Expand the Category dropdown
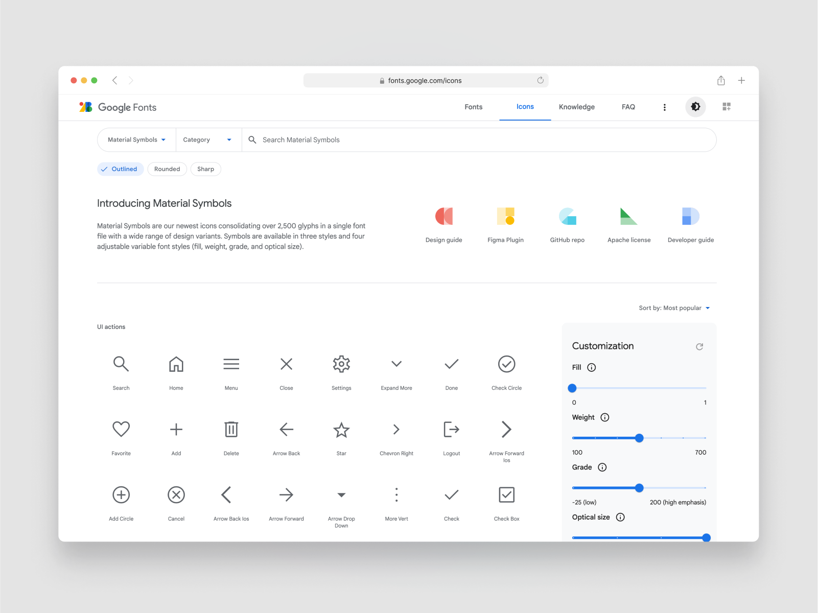Image resolution: width=818 pixels, height=613 pixels. coord(208,140)
